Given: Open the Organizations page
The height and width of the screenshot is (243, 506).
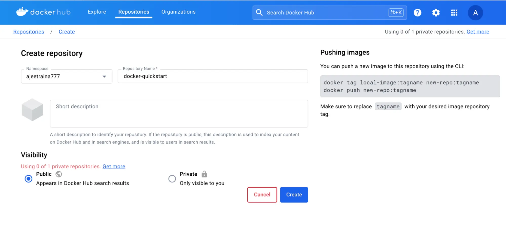Looking at the screenshot, I should (x=178, y=12).
